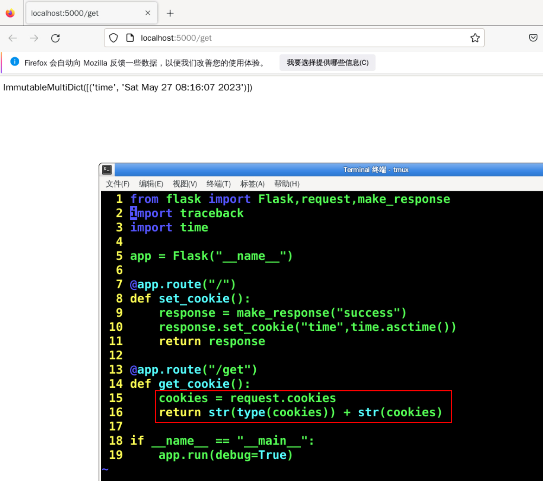
Task: Click the Firefox logo icon
Action: pyautogui.click(x=10, y=13)
